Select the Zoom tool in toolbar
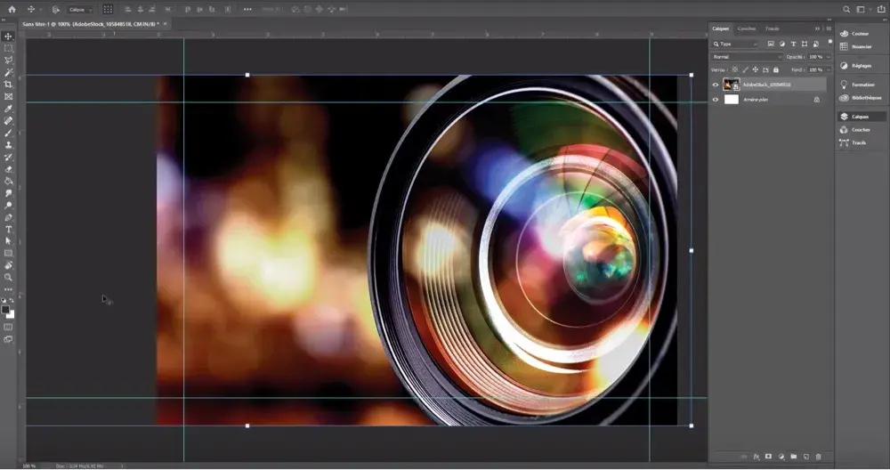Screen dimensions: 890x470 click(x=8, y=278)
